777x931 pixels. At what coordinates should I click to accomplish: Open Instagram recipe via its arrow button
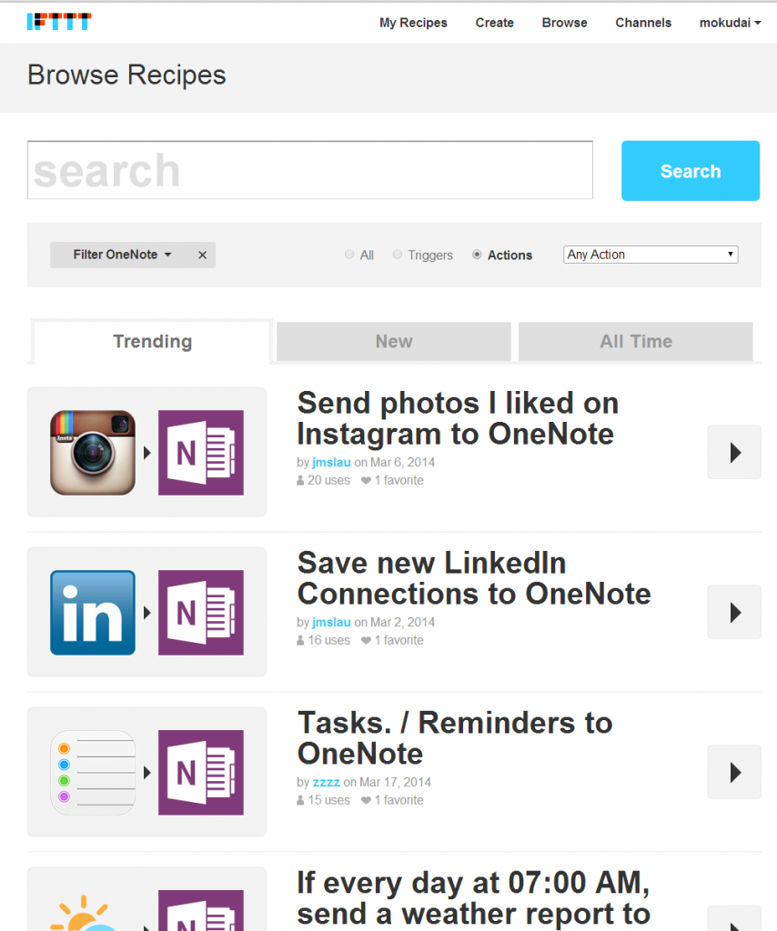pyautogui.click(x=734, y=452)
